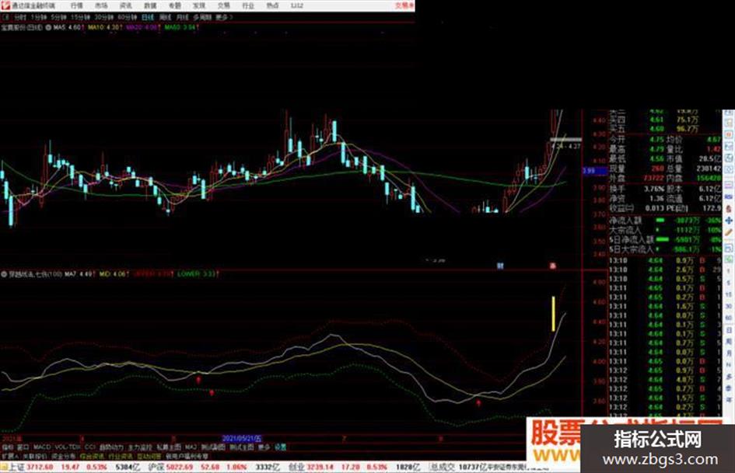Screen dimensions: 735x473
Task: Switch the sub-chart indicator to CCI
Action: [x=90, y=447]
